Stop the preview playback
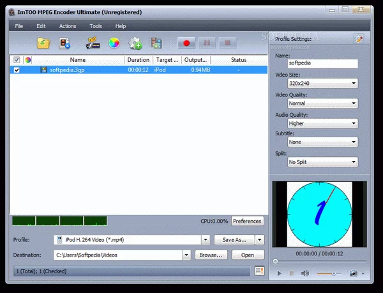Image resolution: width=383 pixels, height=293 pixels. click(291, 273)
